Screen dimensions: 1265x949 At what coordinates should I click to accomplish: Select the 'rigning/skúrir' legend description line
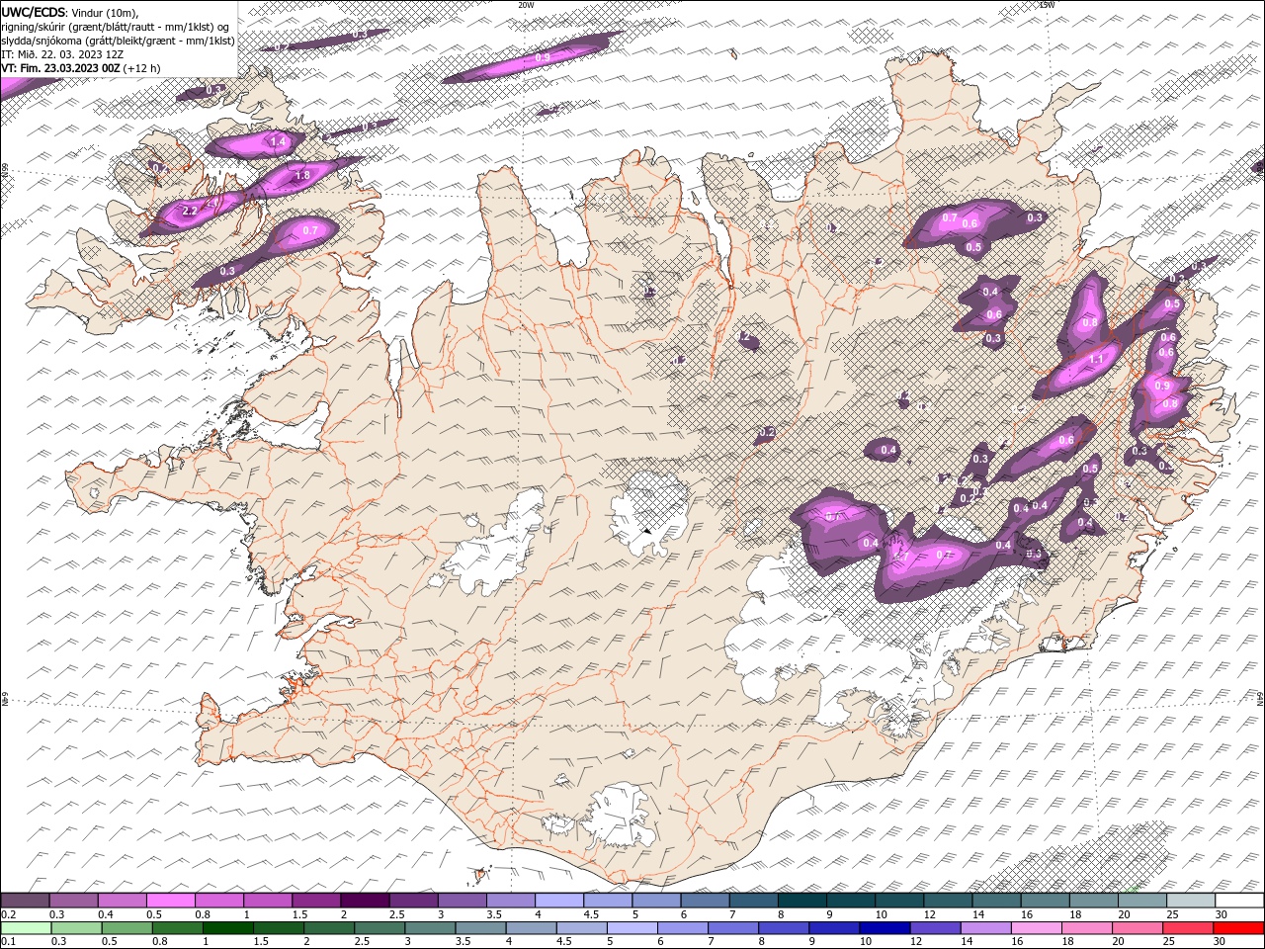116,27
